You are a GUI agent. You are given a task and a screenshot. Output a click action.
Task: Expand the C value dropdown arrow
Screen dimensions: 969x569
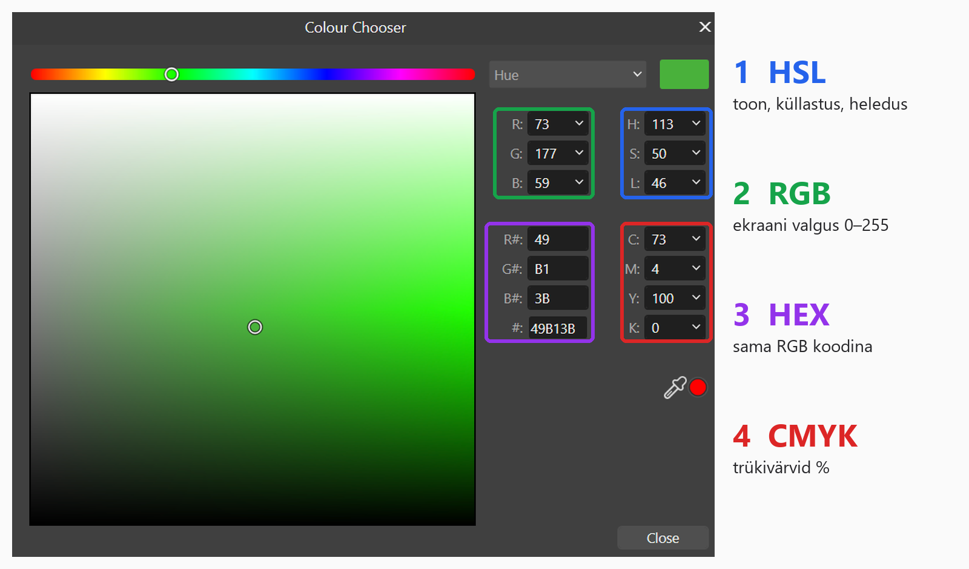coord(696,239)
